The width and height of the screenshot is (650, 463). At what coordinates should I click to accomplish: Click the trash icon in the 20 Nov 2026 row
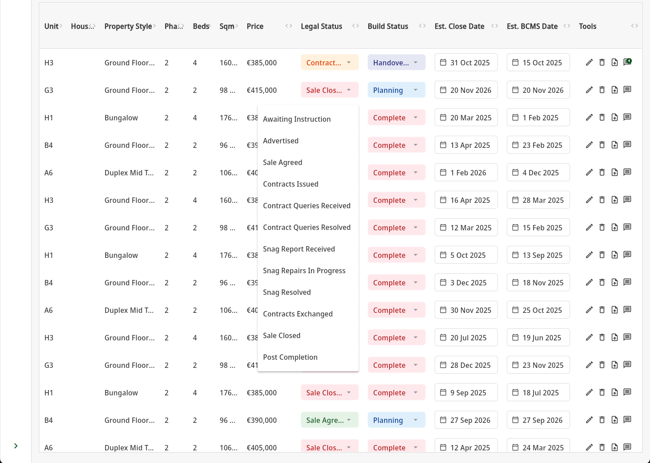point(602,90)
